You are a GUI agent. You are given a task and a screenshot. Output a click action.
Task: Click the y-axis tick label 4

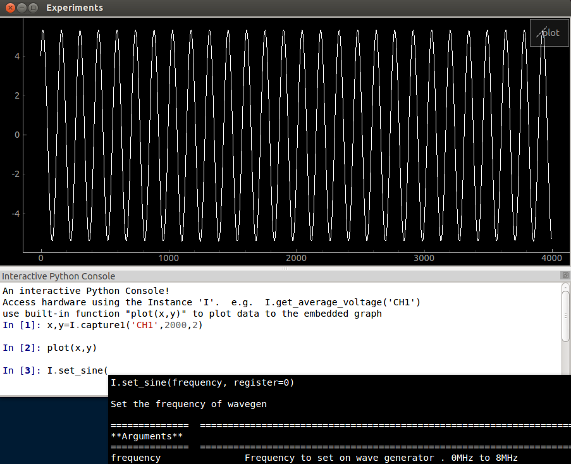pyautogui.click(x=17, y=56)
